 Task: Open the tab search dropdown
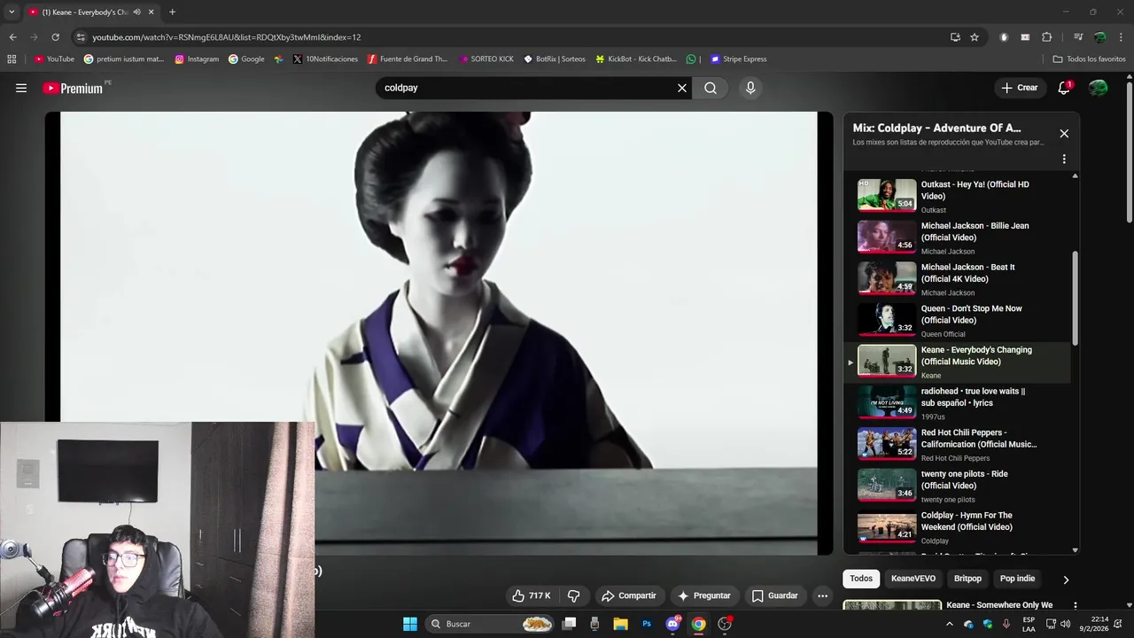[x=12, y=12]
